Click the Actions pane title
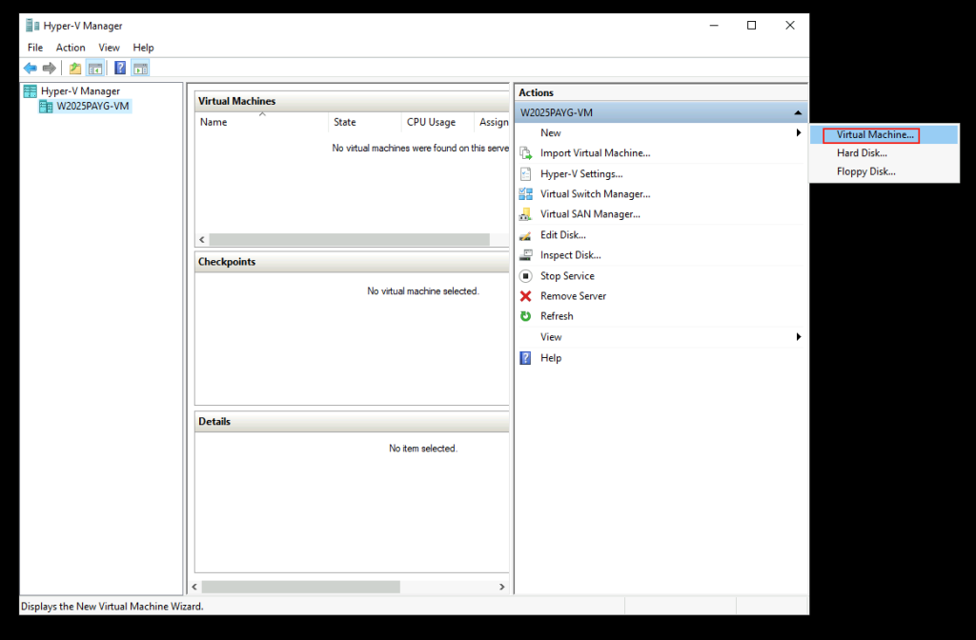Viewport: 976px width, 640px height. pyautogui.click(x=536, y=92)
